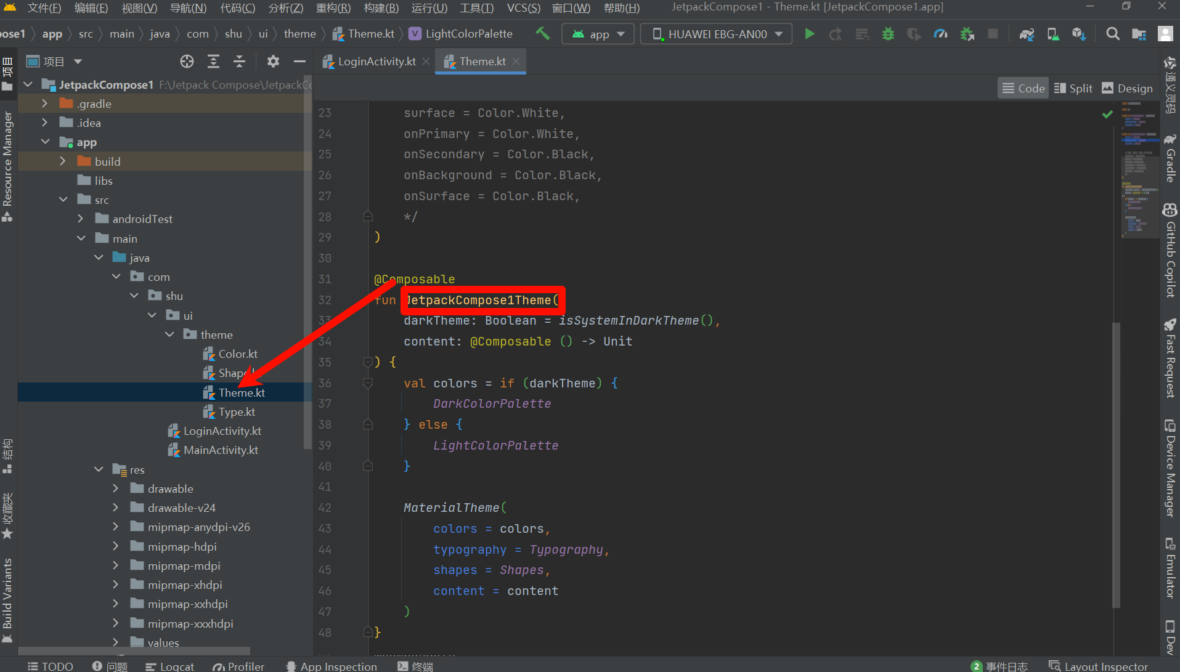Expand the drawable folder

point(116,488)
